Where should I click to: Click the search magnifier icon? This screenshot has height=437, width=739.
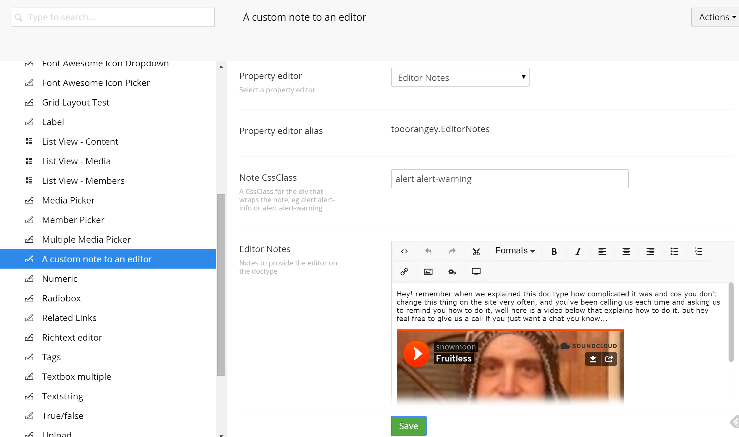[19, 17]
